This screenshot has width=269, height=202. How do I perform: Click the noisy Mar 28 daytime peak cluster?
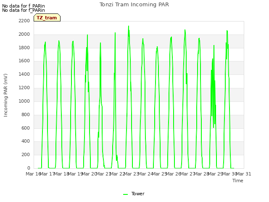[213, 86]
